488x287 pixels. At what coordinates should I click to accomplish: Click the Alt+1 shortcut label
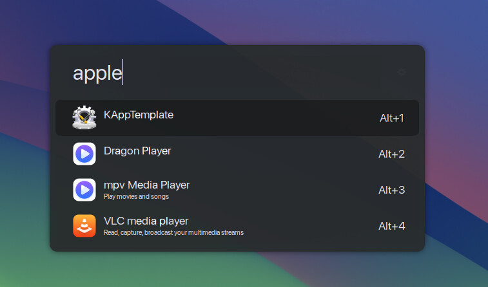click(392, 118)
